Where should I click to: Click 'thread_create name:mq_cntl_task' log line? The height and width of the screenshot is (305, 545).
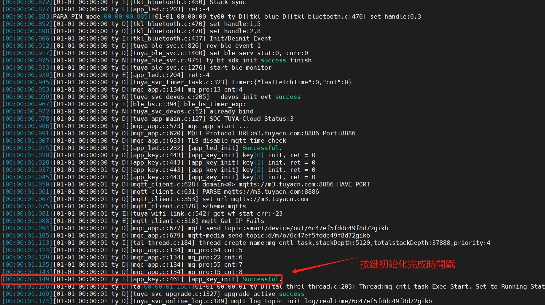(x=344, y=243)
